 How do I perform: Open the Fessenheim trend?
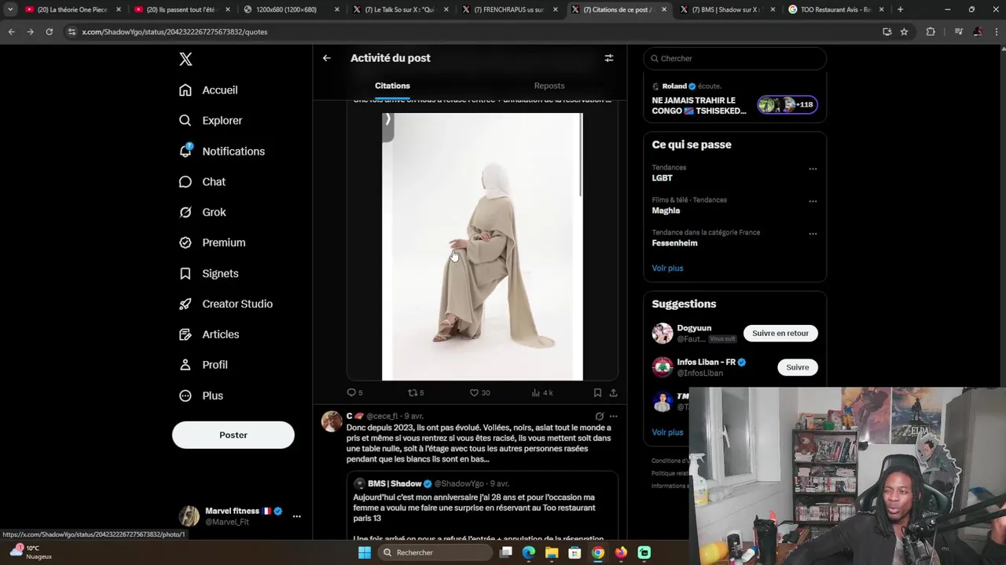(674, 243)
